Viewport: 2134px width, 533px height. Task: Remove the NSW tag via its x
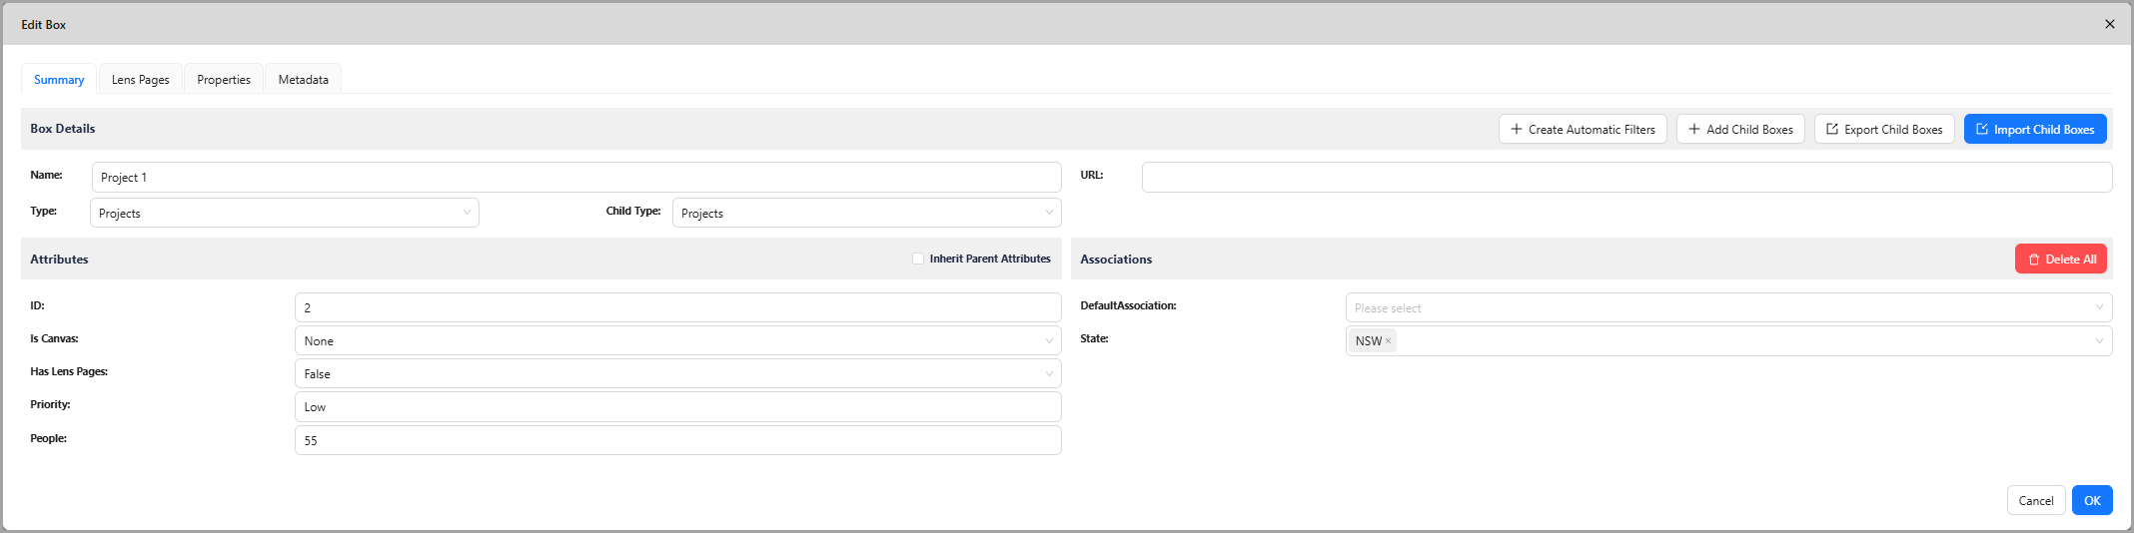(x=1388, y=341)
